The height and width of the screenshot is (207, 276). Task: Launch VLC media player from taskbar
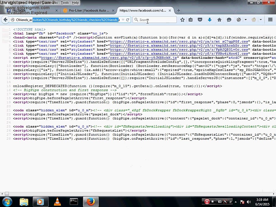click(57, 202)
